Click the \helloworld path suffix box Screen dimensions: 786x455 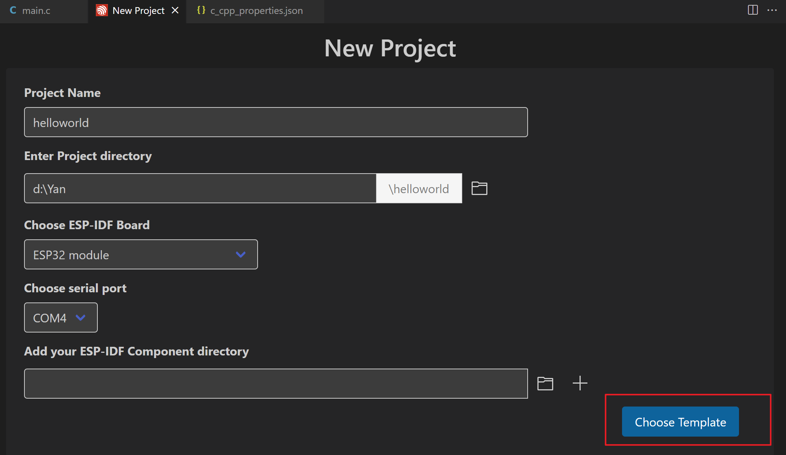click(419, 189)
